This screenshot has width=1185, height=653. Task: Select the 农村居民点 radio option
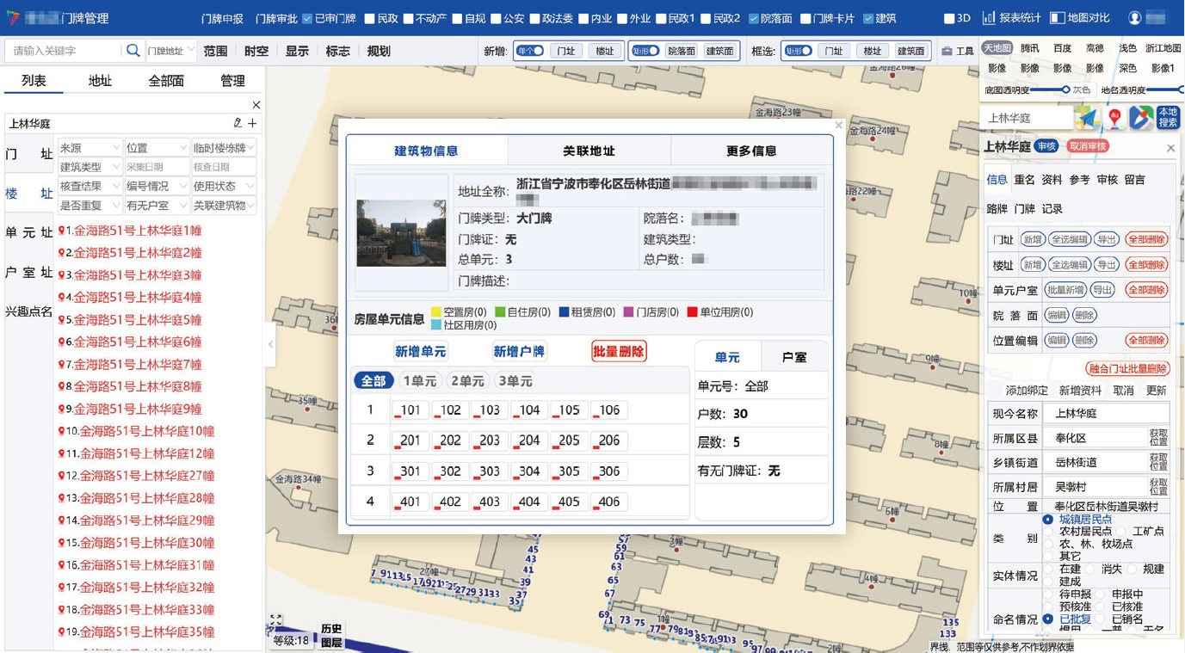point(1048,532)
